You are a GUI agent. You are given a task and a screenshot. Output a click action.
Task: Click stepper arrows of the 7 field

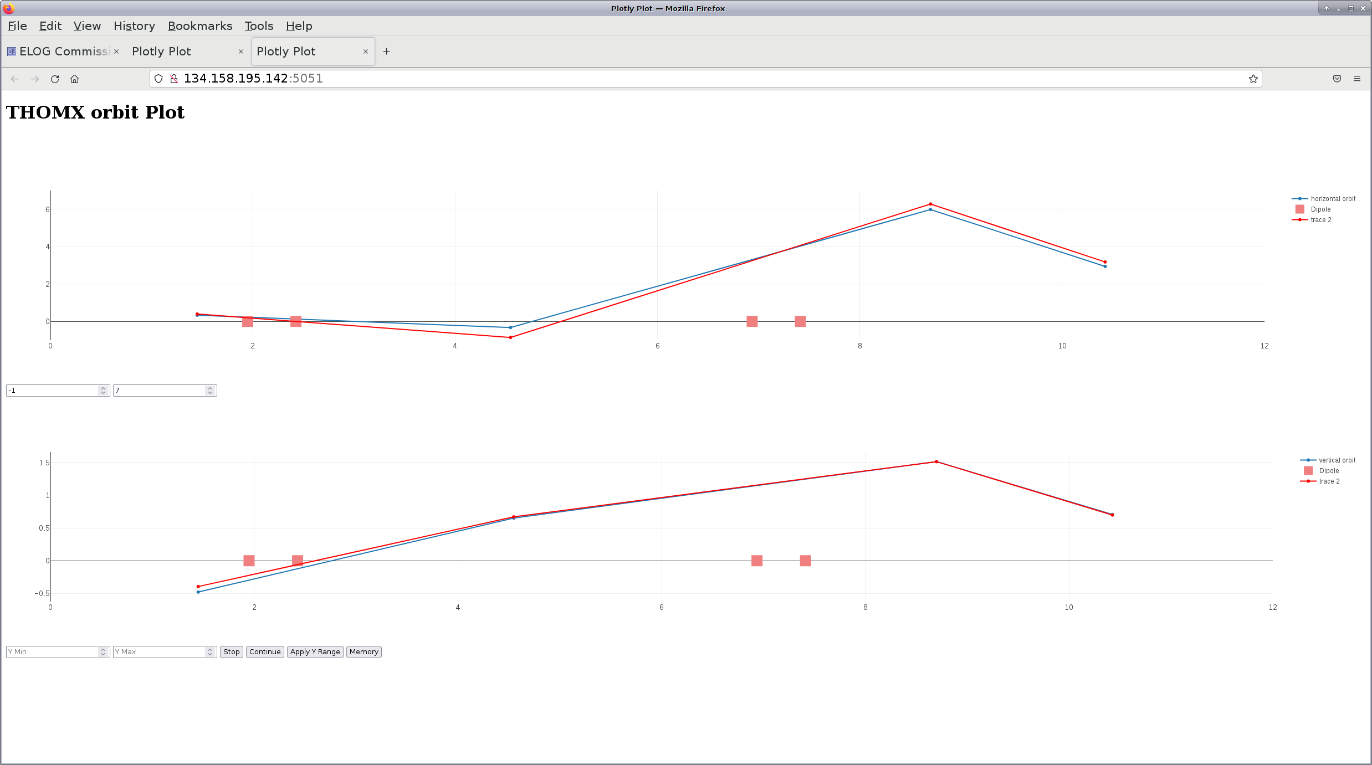pyautogui.click(x=210, y=391)
